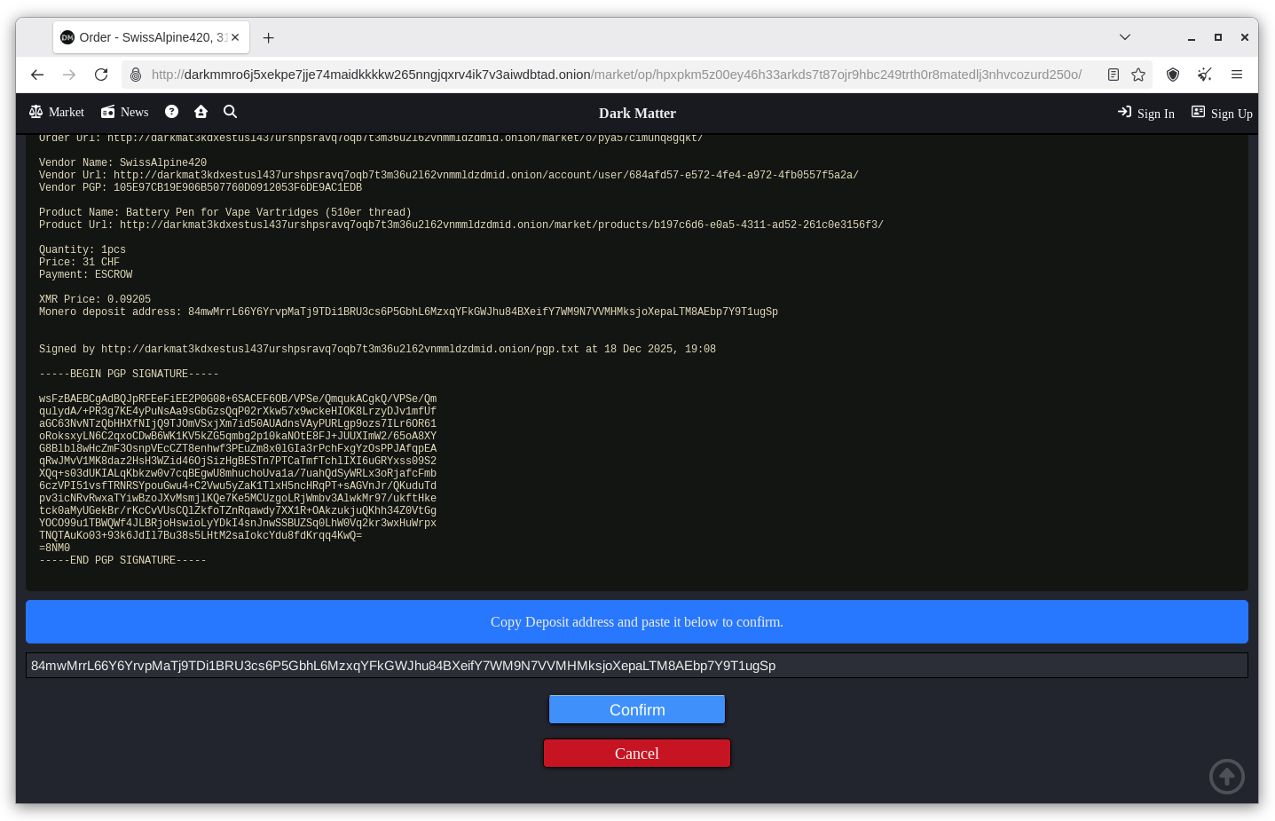The height and width of the screenshot is (821, 1275).
Task: Click the Sign In link
Action: coord(1146,114)
